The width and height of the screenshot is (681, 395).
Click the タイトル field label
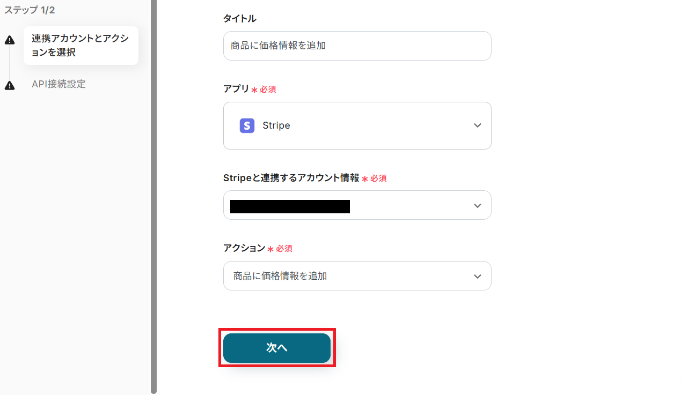[239, 19]
